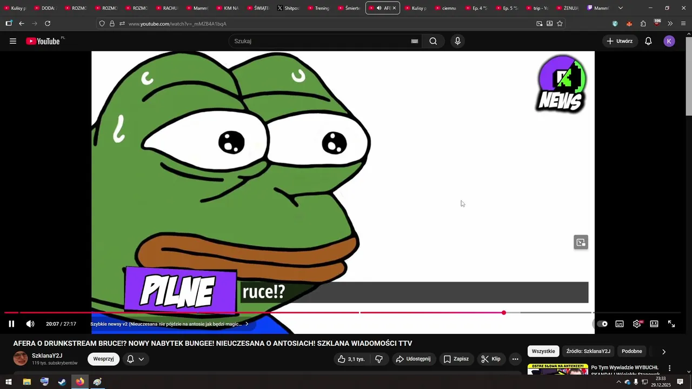Mute the playing AFE tab audio

click(379, 8)
